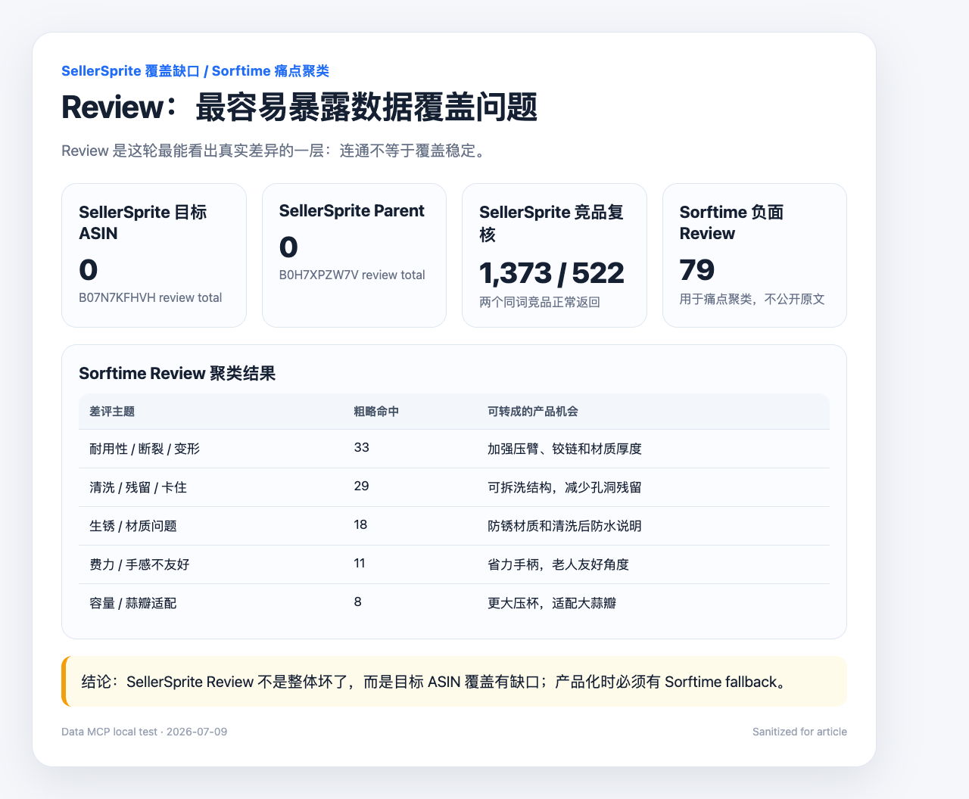Click '省力手柄，老人友好角度' cell
The width and height of the screenshot is (969, 799).
coord(559,564)
